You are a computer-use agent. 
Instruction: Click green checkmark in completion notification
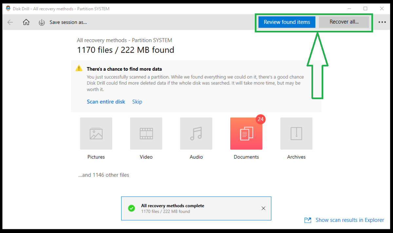[x=131, y=208]
